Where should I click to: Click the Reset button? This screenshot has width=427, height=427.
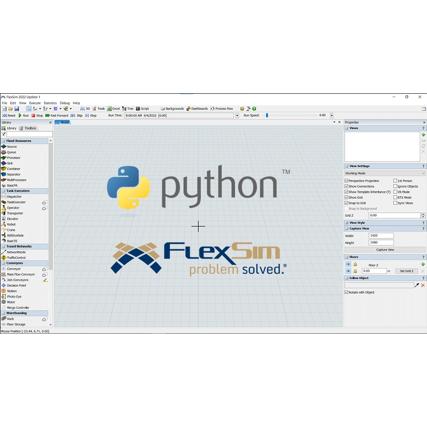(x=9, y=116)
